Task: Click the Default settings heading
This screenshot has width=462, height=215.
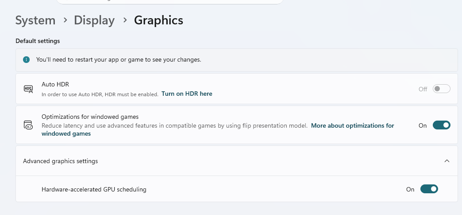Action: 38,41
